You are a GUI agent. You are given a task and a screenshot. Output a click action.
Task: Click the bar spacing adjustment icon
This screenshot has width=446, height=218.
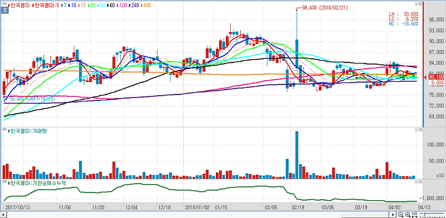[414, 214]
